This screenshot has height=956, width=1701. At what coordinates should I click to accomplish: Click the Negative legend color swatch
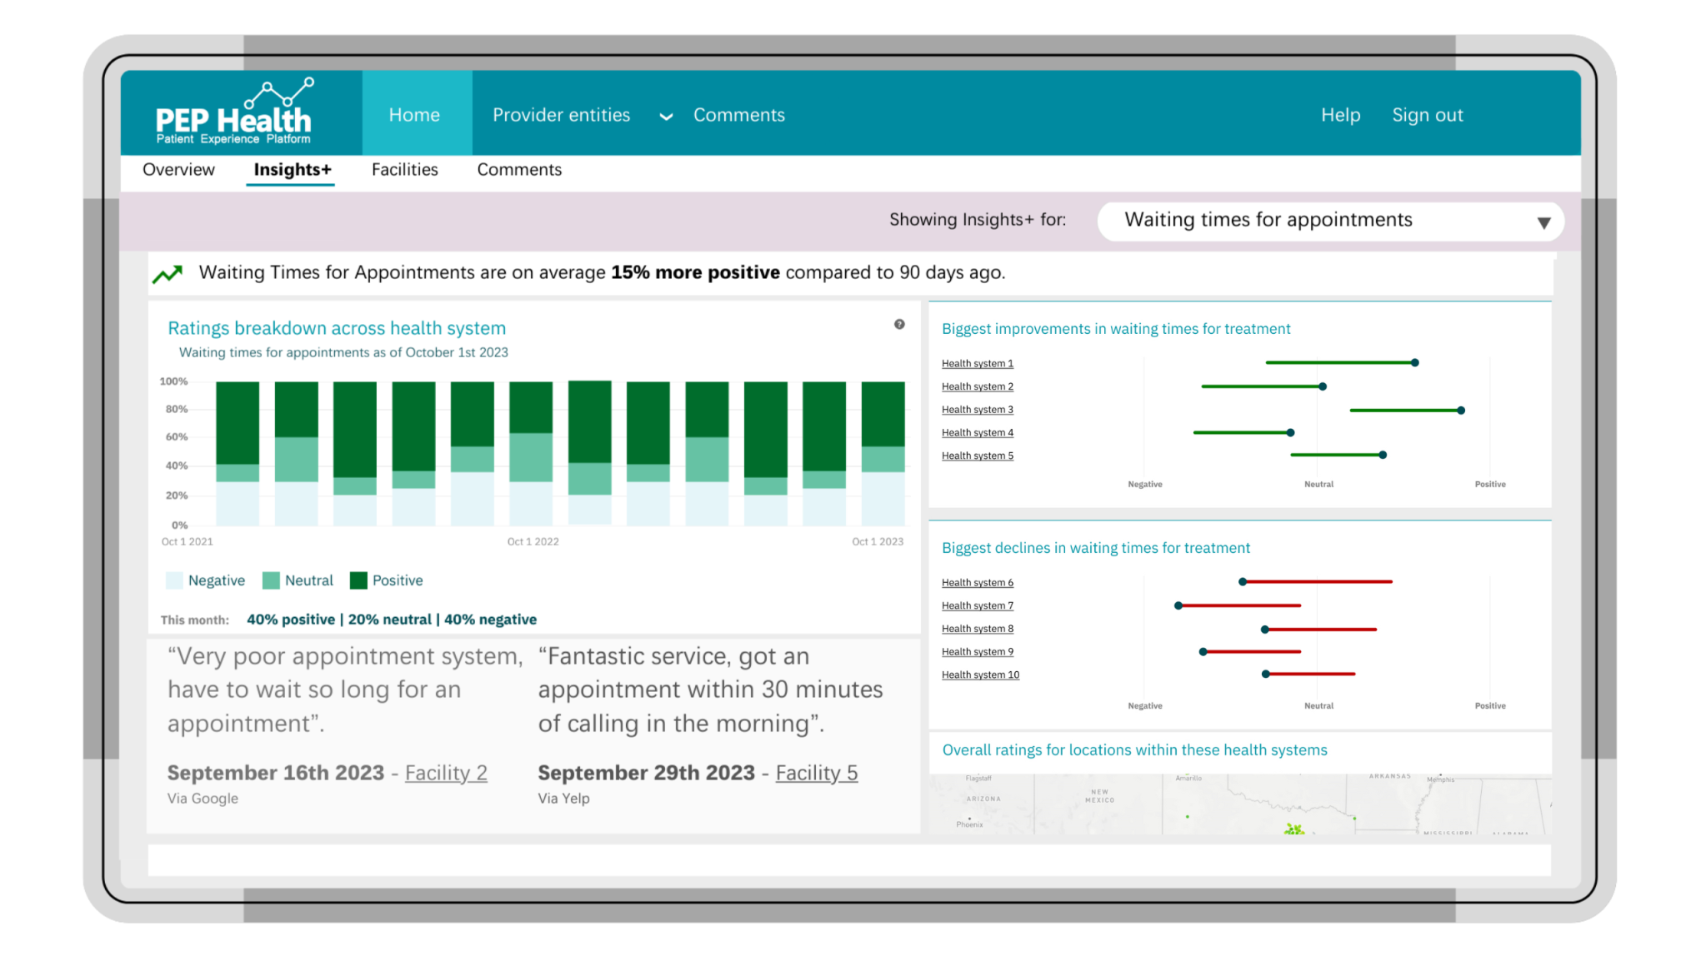click(173, 580)
